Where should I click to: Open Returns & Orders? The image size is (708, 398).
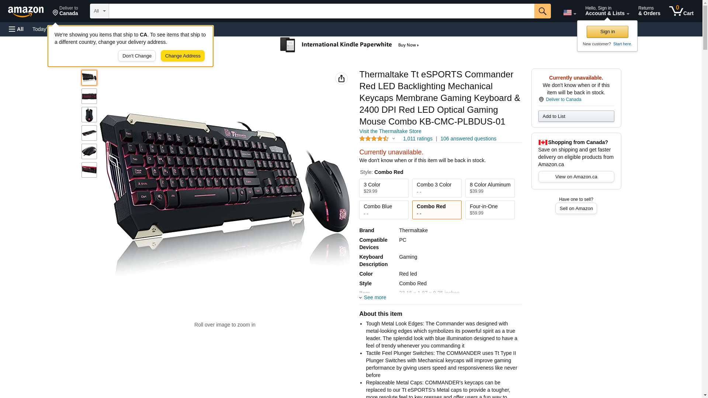pos(649,11)
